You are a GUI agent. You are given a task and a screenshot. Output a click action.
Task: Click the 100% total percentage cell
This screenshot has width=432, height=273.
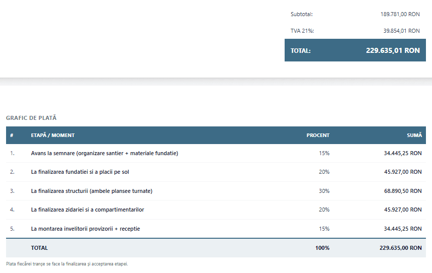click(322, 248)
